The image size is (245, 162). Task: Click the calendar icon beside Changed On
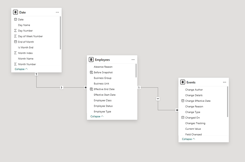(183, 118)
